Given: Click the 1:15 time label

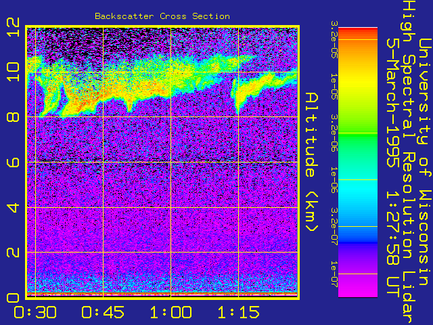Looking at the screenshot, I should click(239, 312).
